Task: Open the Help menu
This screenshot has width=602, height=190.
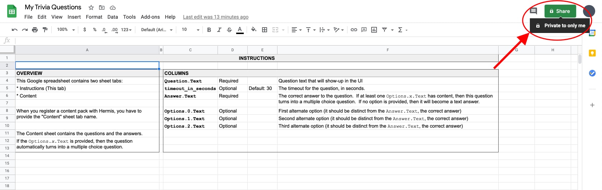Action: (170, 17)
